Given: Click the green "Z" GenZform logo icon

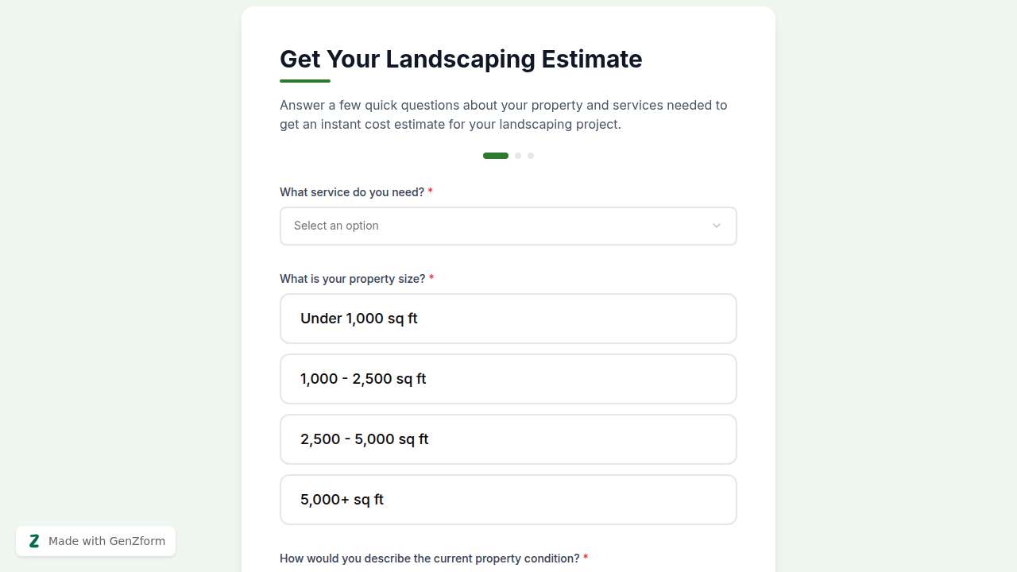Looking at the screenshot, I should [34, 541].
